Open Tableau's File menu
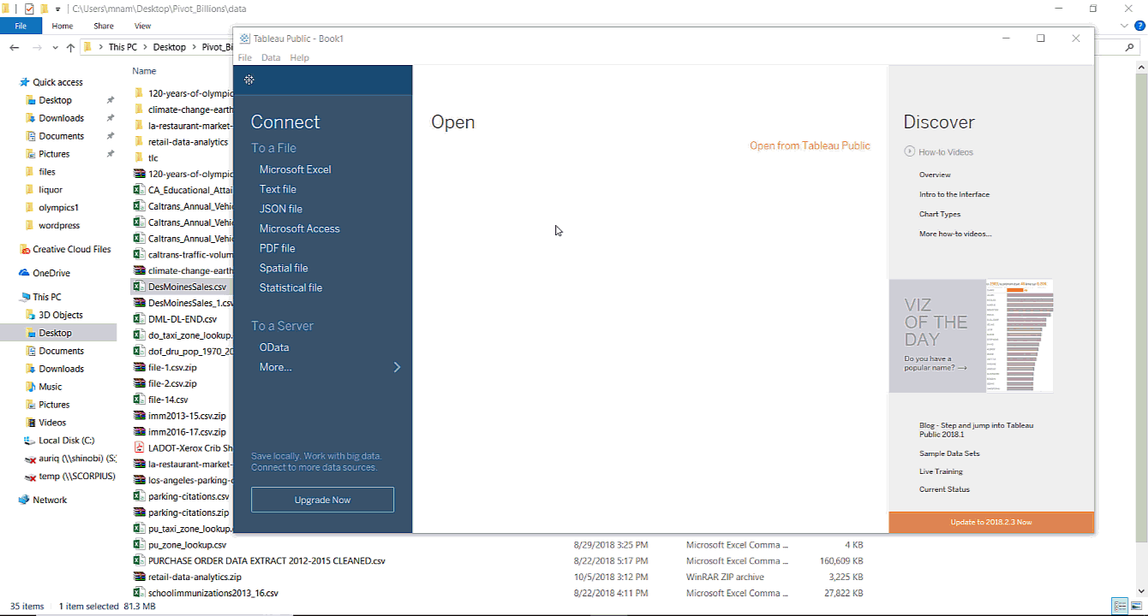Viewport: 1148px width, 616px height. (245, 57)
